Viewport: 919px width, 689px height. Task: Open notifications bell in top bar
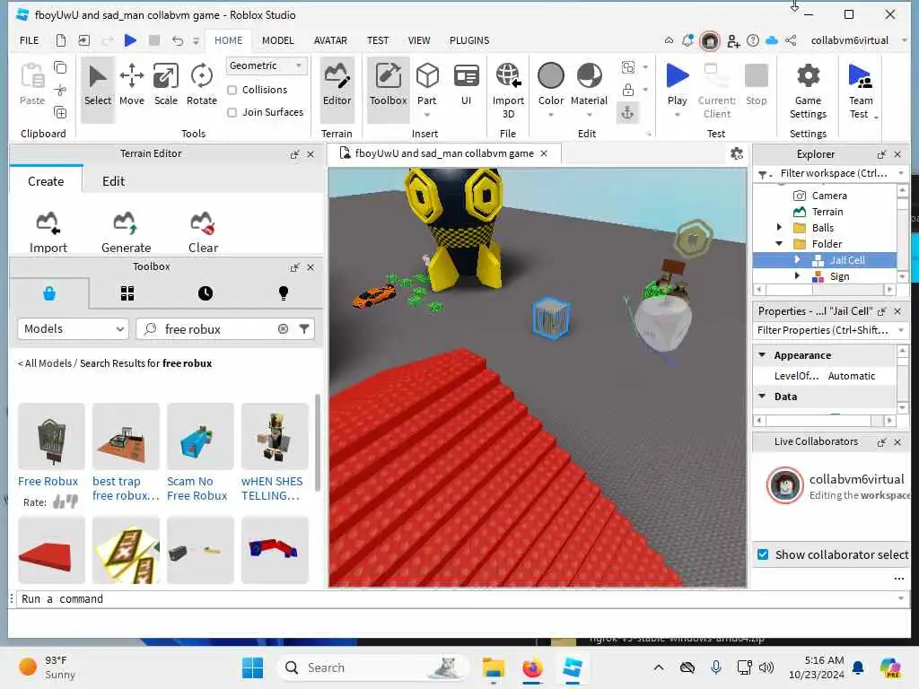[x=688, y=40]
